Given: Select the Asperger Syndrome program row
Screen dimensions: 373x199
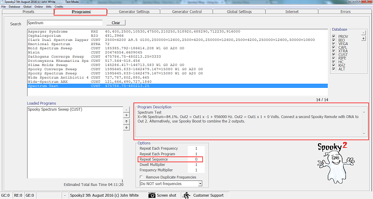Looking at the screenshot, I should [x=178, y=32].
